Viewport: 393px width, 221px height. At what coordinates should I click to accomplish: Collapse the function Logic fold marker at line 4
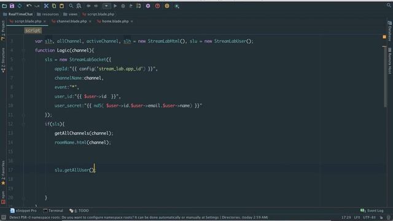click(23, 50)
